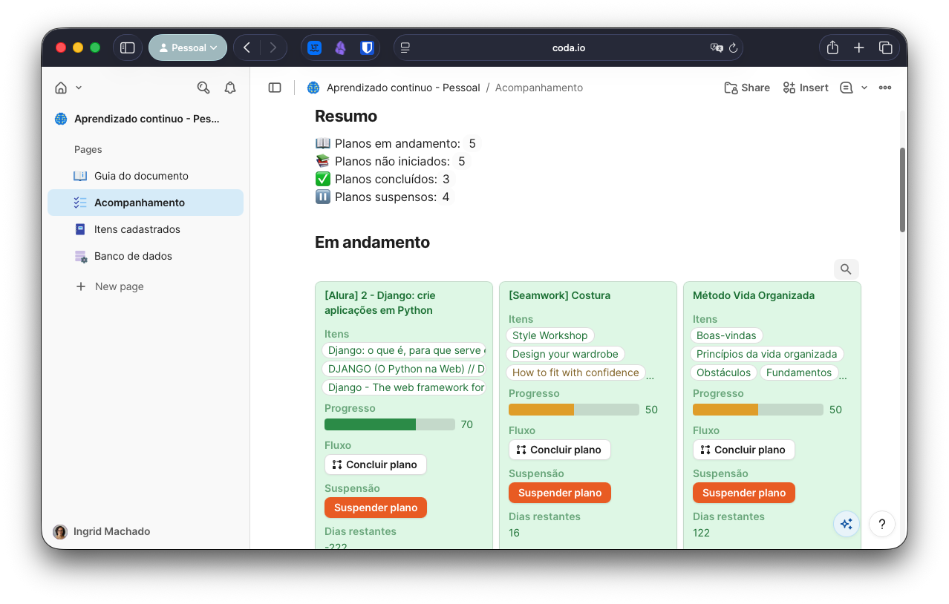This screenshot has width=949, height=604.
Task: Open notifications bell in sidebar
Action: pos(230,88)
